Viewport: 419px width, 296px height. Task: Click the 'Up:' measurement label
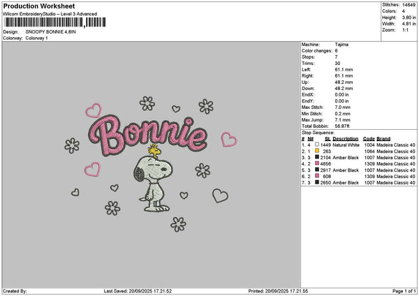click(x=305, y=82)
